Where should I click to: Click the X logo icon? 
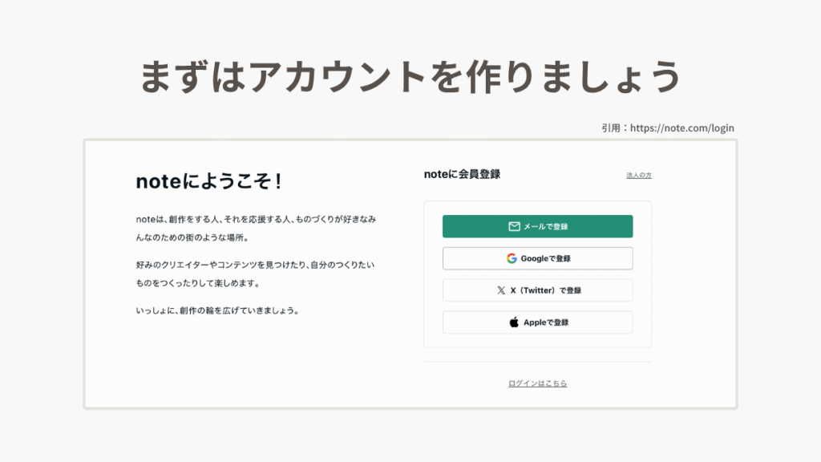[x=501, y=290]
